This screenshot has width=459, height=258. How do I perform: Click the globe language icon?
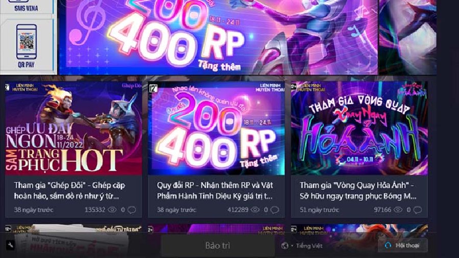284,246
